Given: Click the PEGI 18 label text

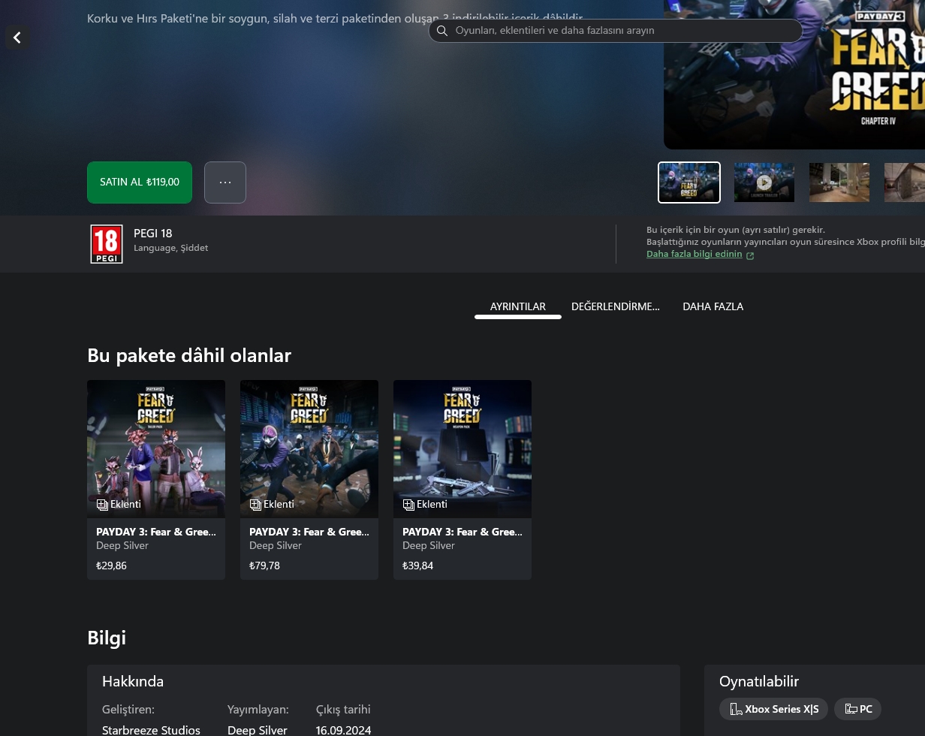Looking at the screenshot, I should coord(152,234).
